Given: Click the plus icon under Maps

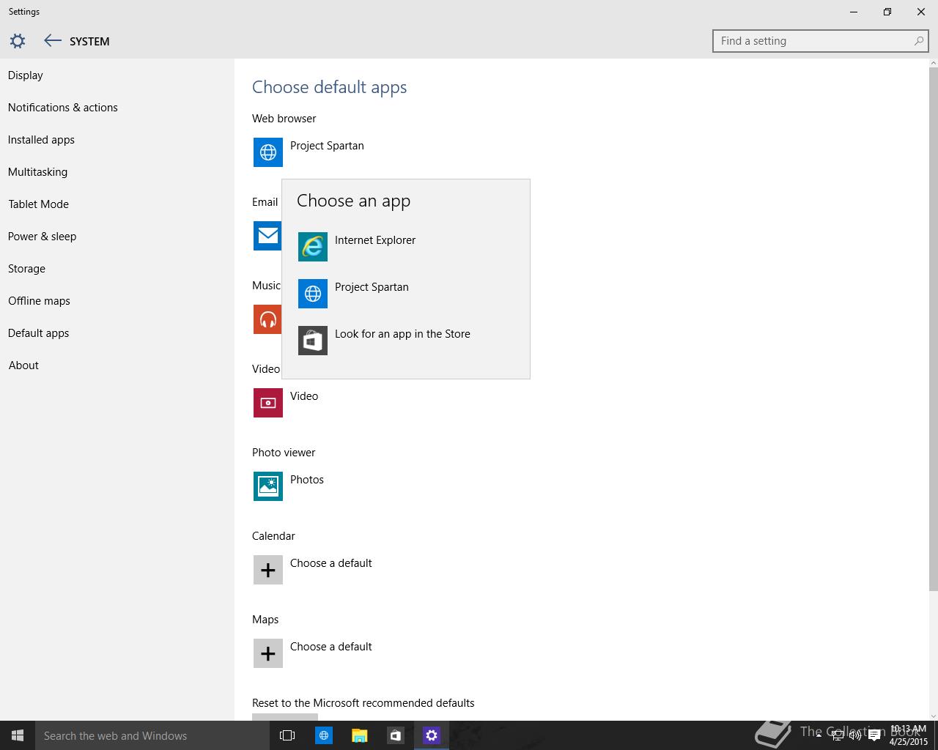Looking at the screenshot, I should pyautogui.click(x=268, y=653).
